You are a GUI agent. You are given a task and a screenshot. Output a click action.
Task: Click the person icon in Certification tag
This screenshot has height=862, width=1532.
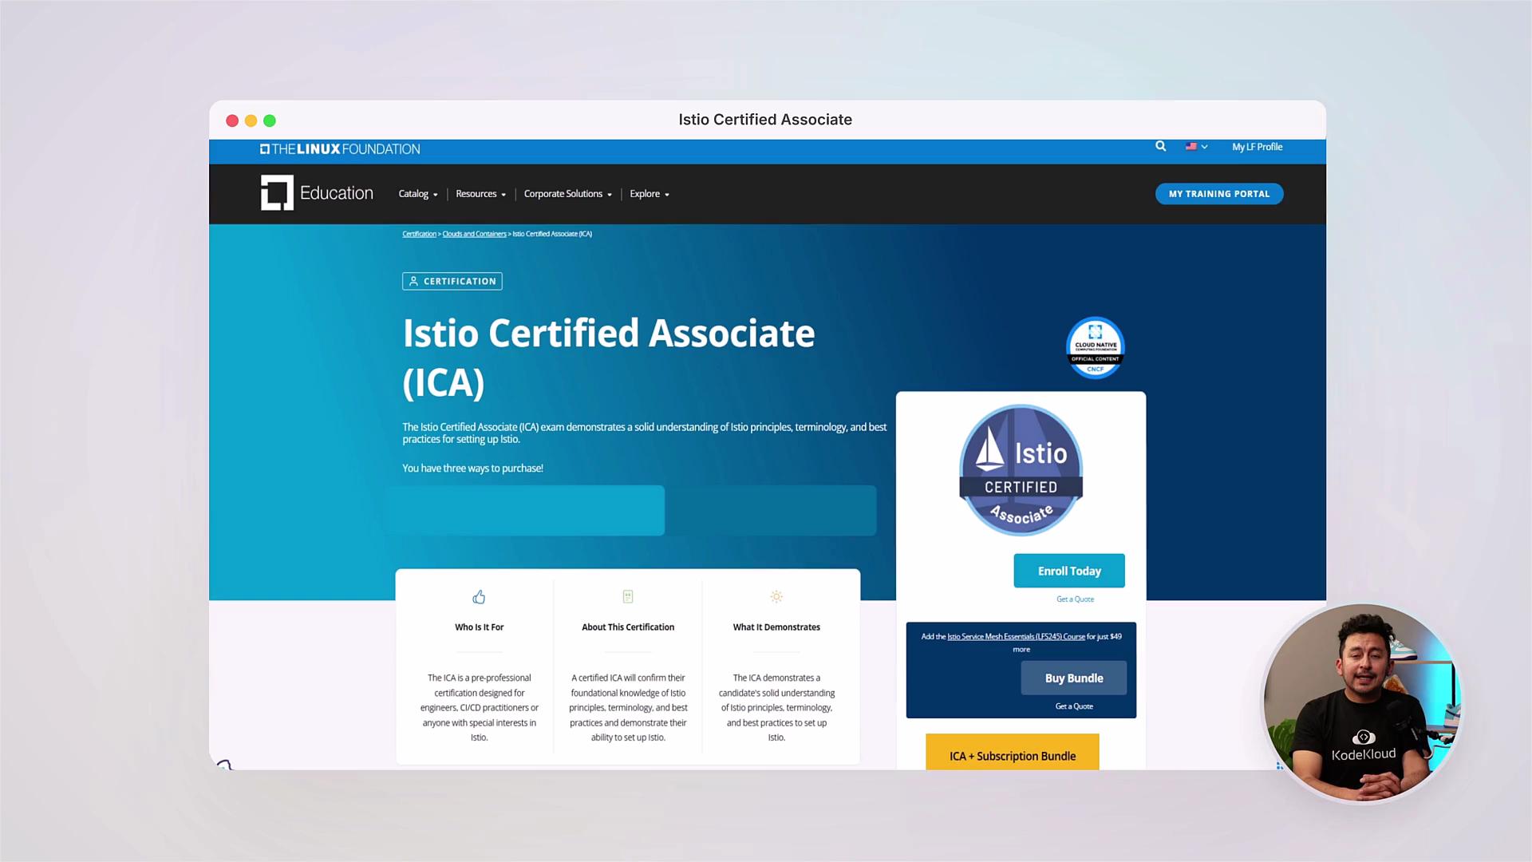[413, 281]
